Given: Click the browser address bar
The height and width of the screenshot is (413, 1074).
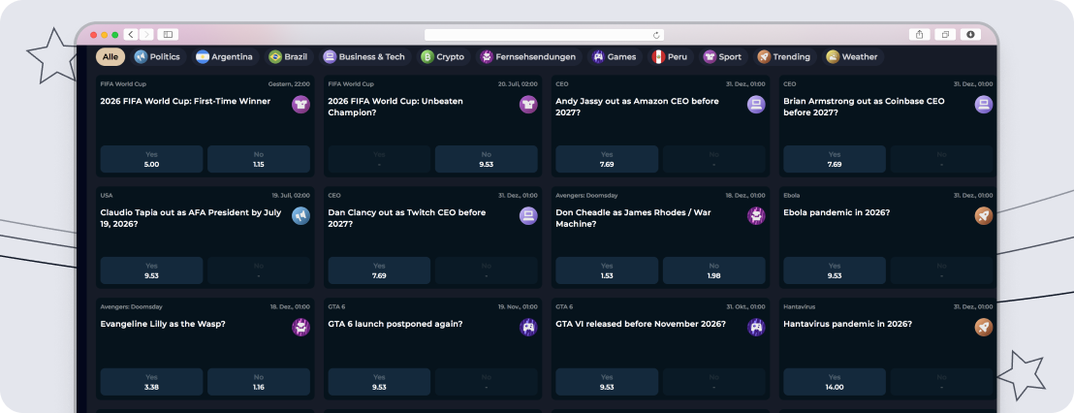Looking at the screenshot, I should pyautogui.click(x=544, y=35).
